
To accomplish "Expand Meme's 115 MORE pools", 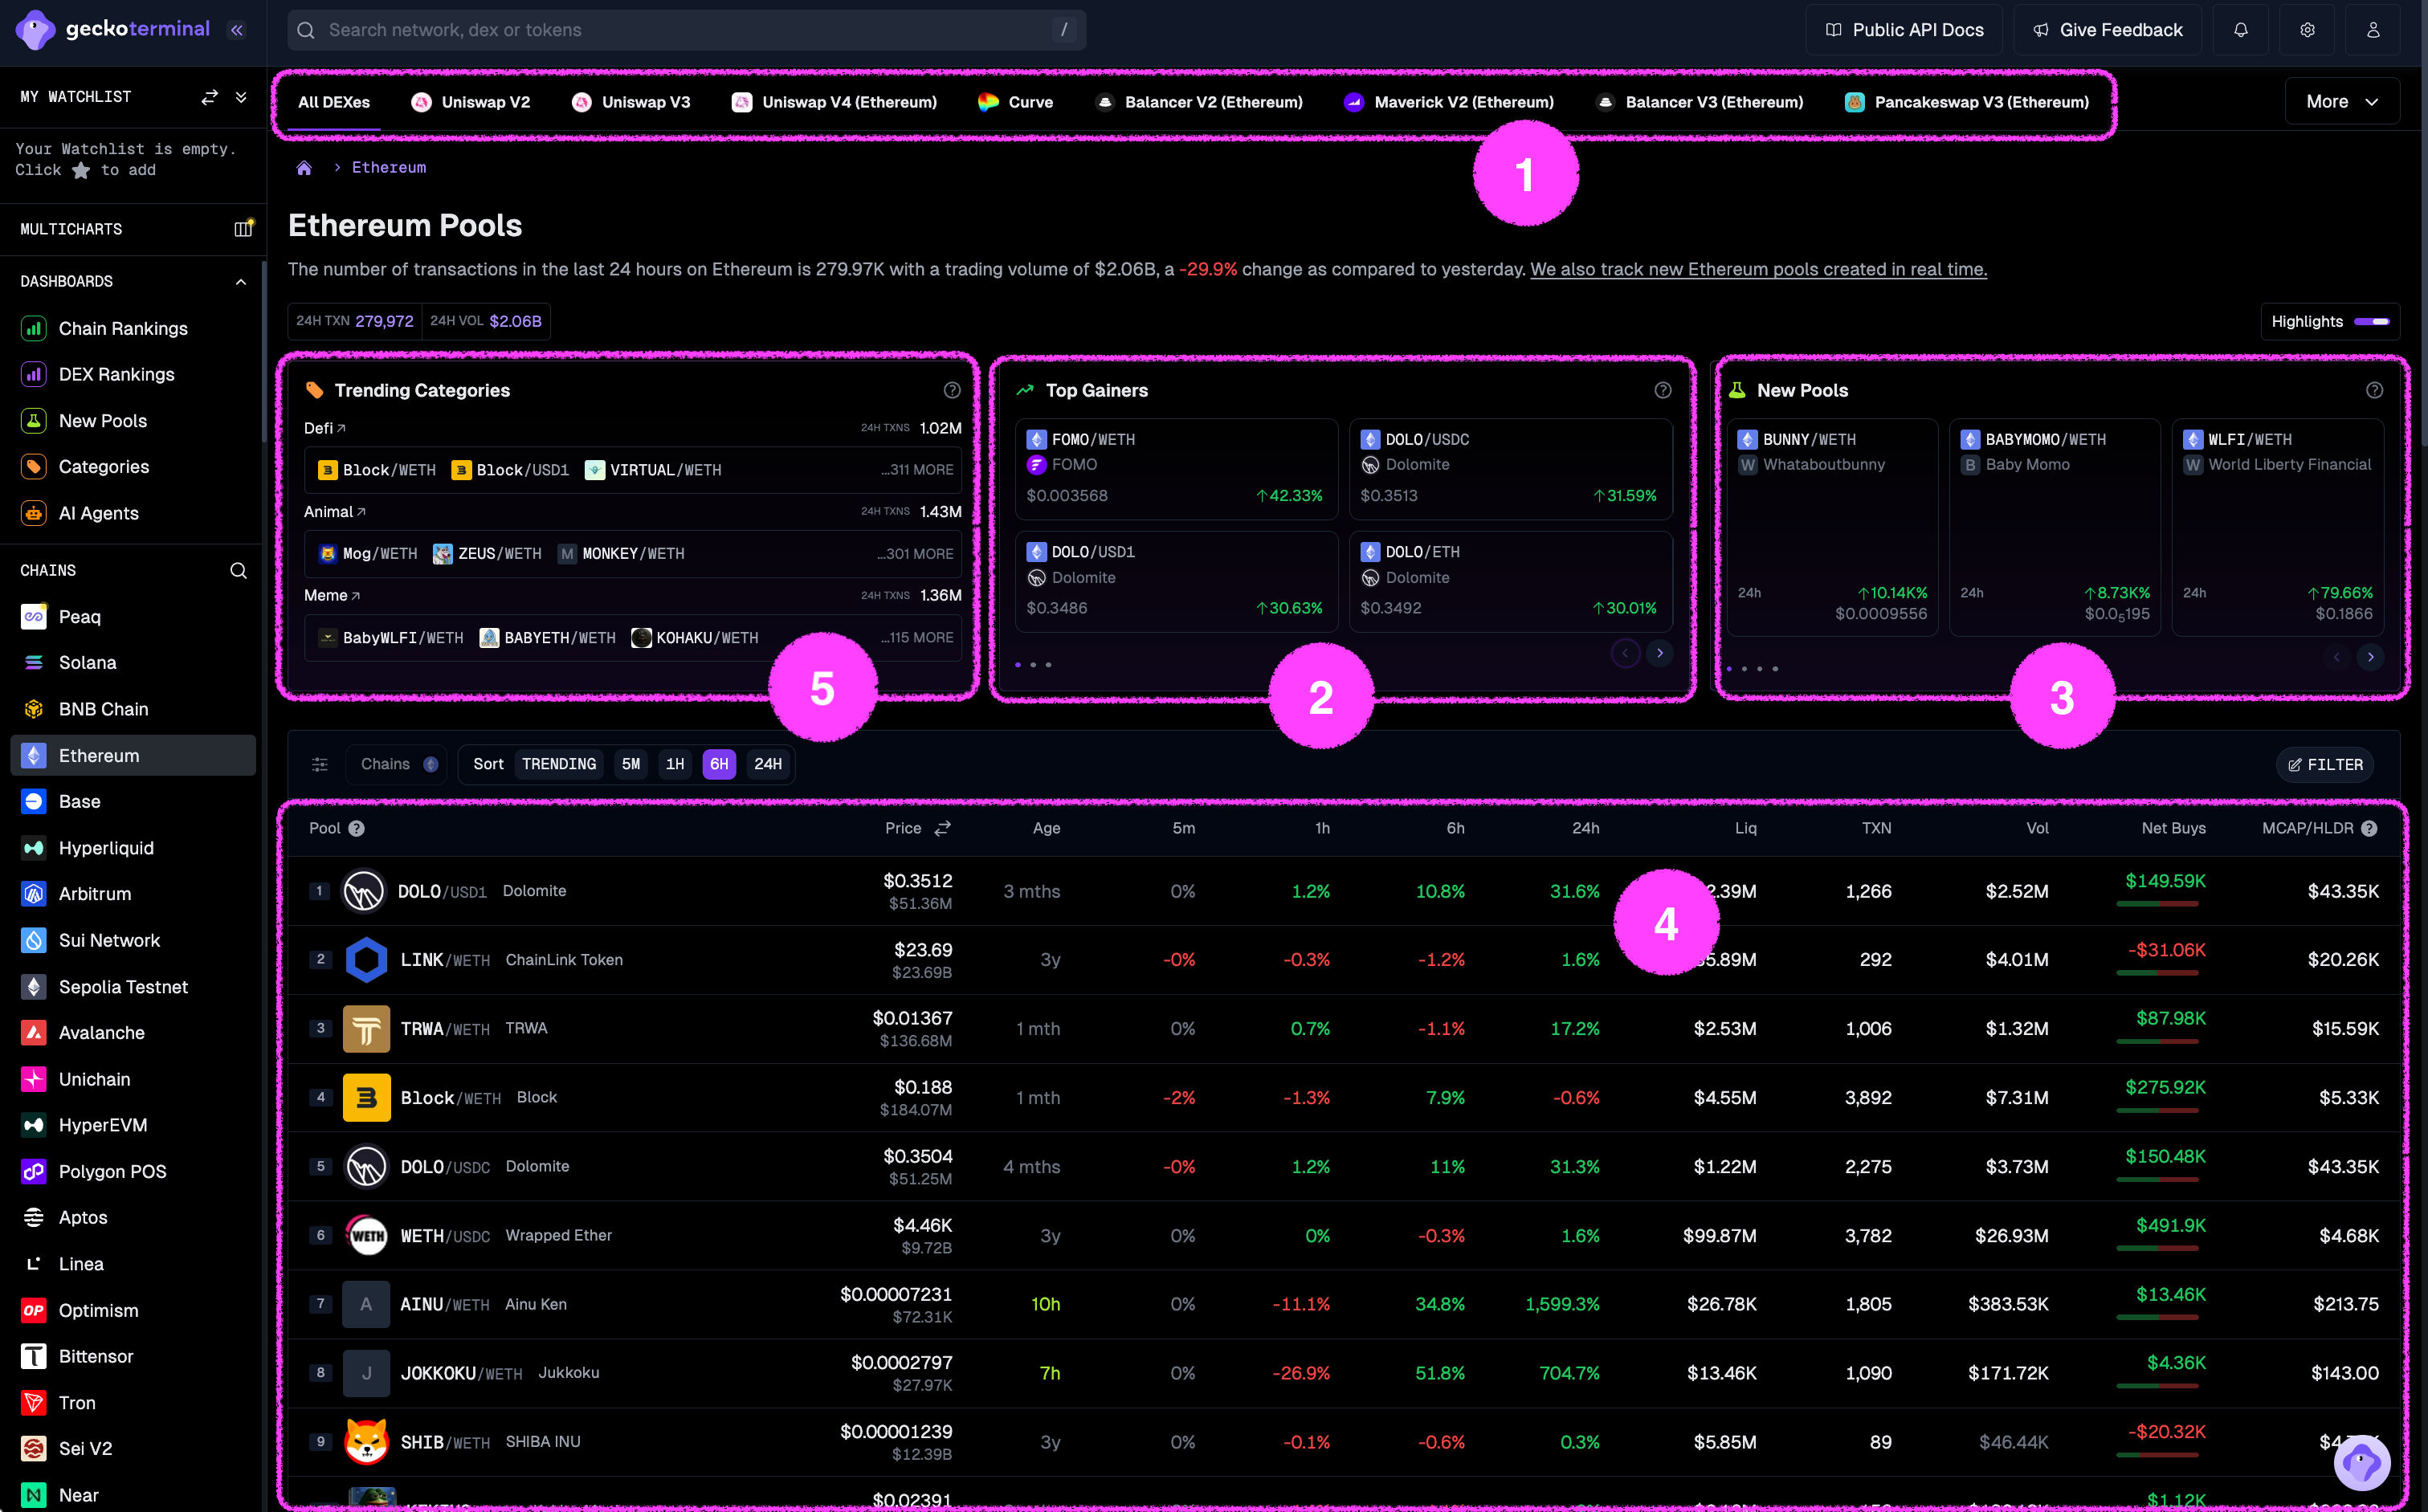I will coord(917,638).
